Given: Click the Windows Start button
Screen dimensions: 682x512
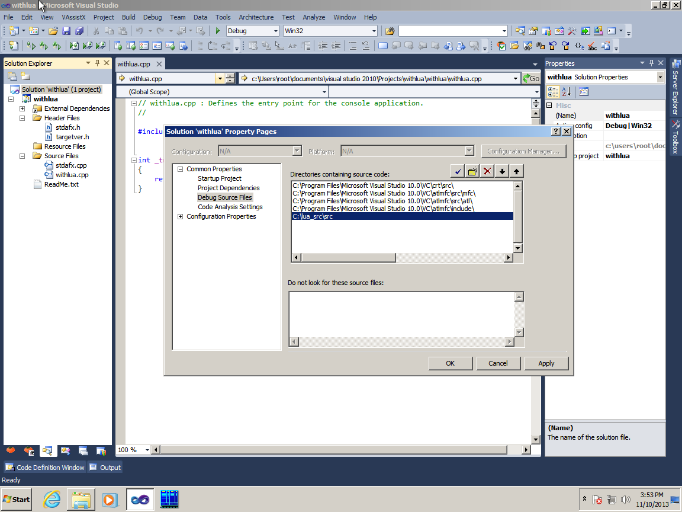Looking at the screenshot, I should [17, 500].
